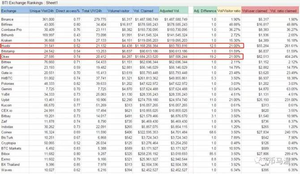Select the Total UV/24h column header
Image resolution: width=300 pixels, height=174 pixels.
tap(92, 11)
